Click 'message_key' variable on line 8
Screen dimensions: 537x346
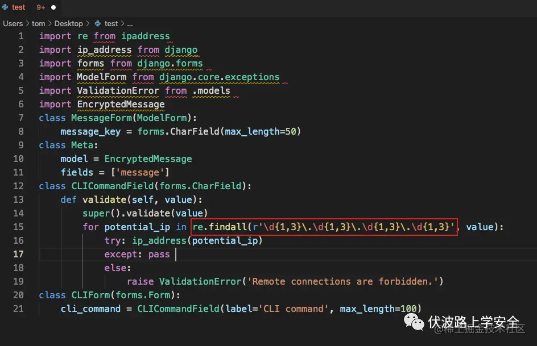90,132
